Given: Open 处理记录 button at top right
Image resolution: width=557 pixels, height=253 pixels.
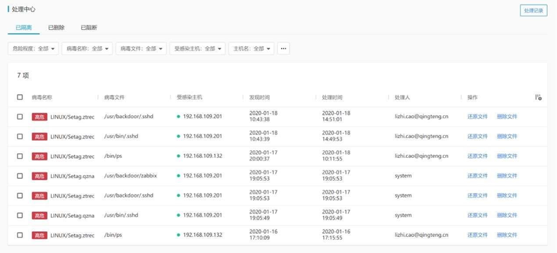Looking at the screenshot, I should coord(533,11).
